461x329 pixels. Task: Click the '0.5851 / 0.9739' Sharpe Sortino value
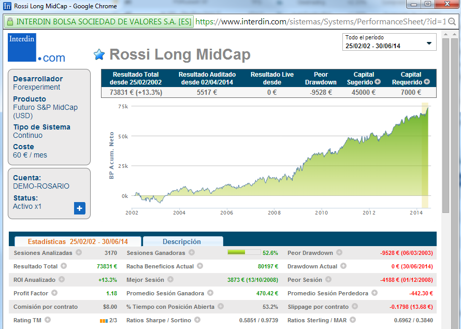pos(258,320)
